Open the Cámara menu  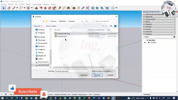point(22,4)
